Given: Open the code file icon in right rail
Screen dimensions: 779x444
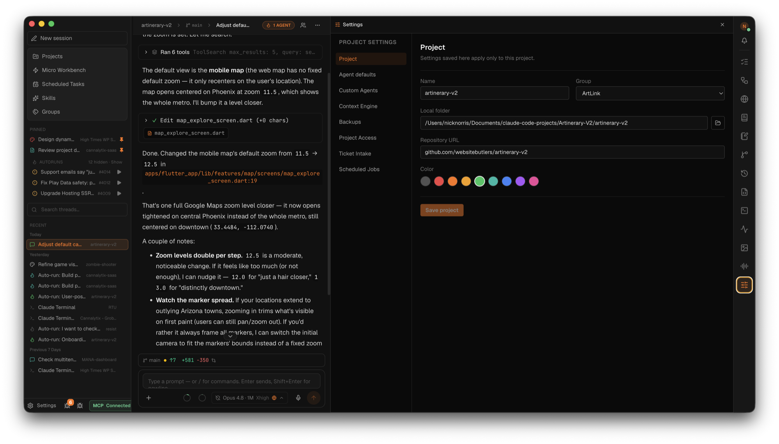Looking at the screenshot, I should point(744,192).
